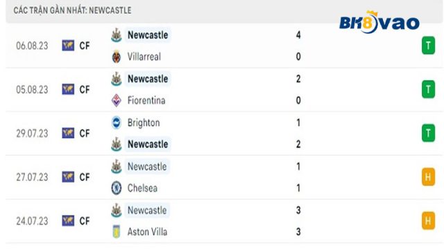
Task: Click the Aston Villa club crest icon
Action: (117, 232)
